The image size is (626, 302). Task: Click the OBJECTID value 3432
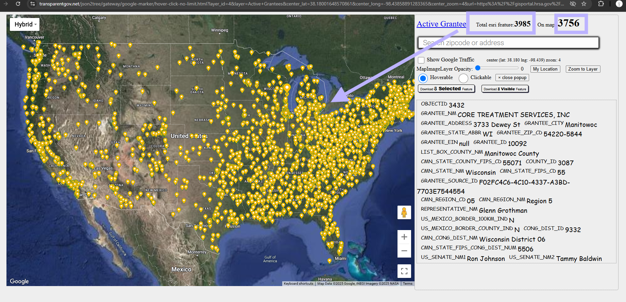click(456, 105)
